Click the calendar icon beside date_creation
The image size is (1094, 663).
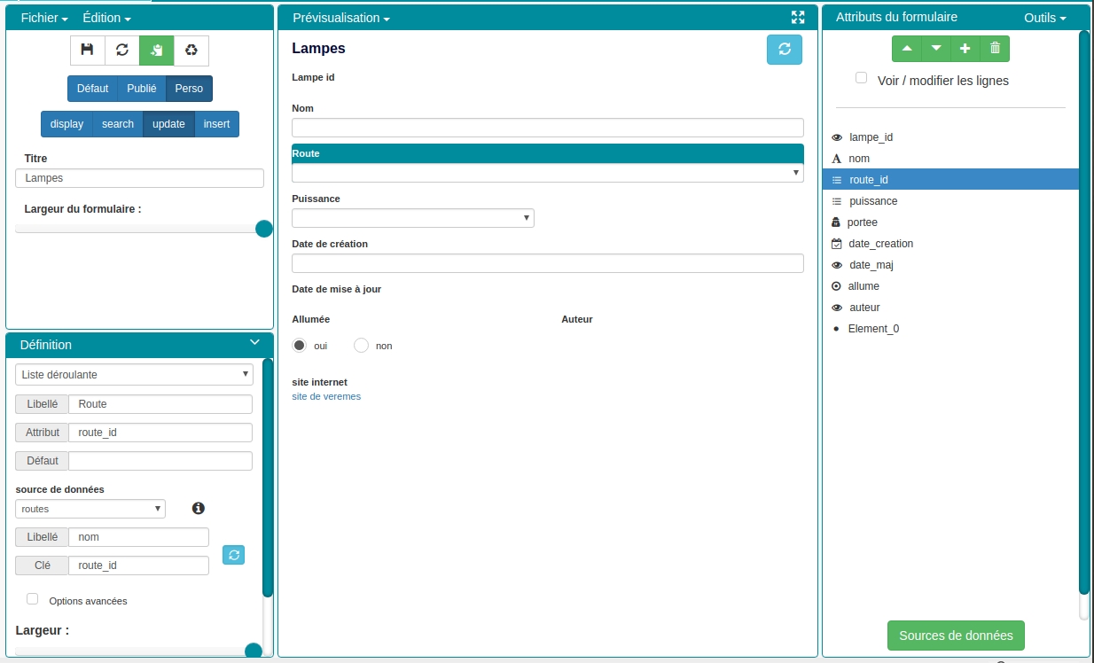tap(837, 244)
